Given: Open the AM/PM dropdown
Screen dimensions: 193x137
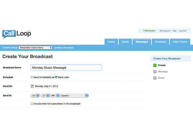Looking at the screenshot, I should [55, 95].
